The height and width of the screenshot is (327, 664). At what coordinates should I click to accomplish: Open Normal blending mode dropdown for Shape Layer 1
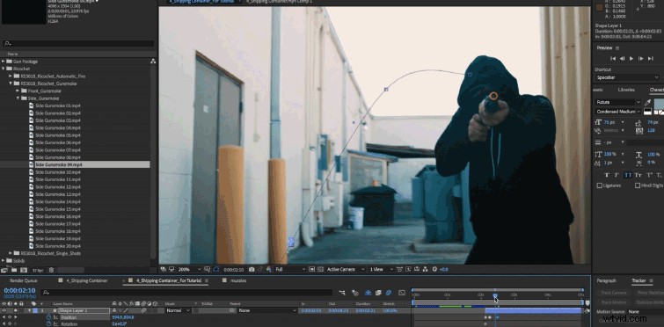pos(179,310)
